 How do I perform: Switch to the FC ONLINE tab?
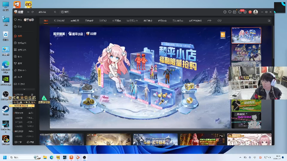(59, 21)
